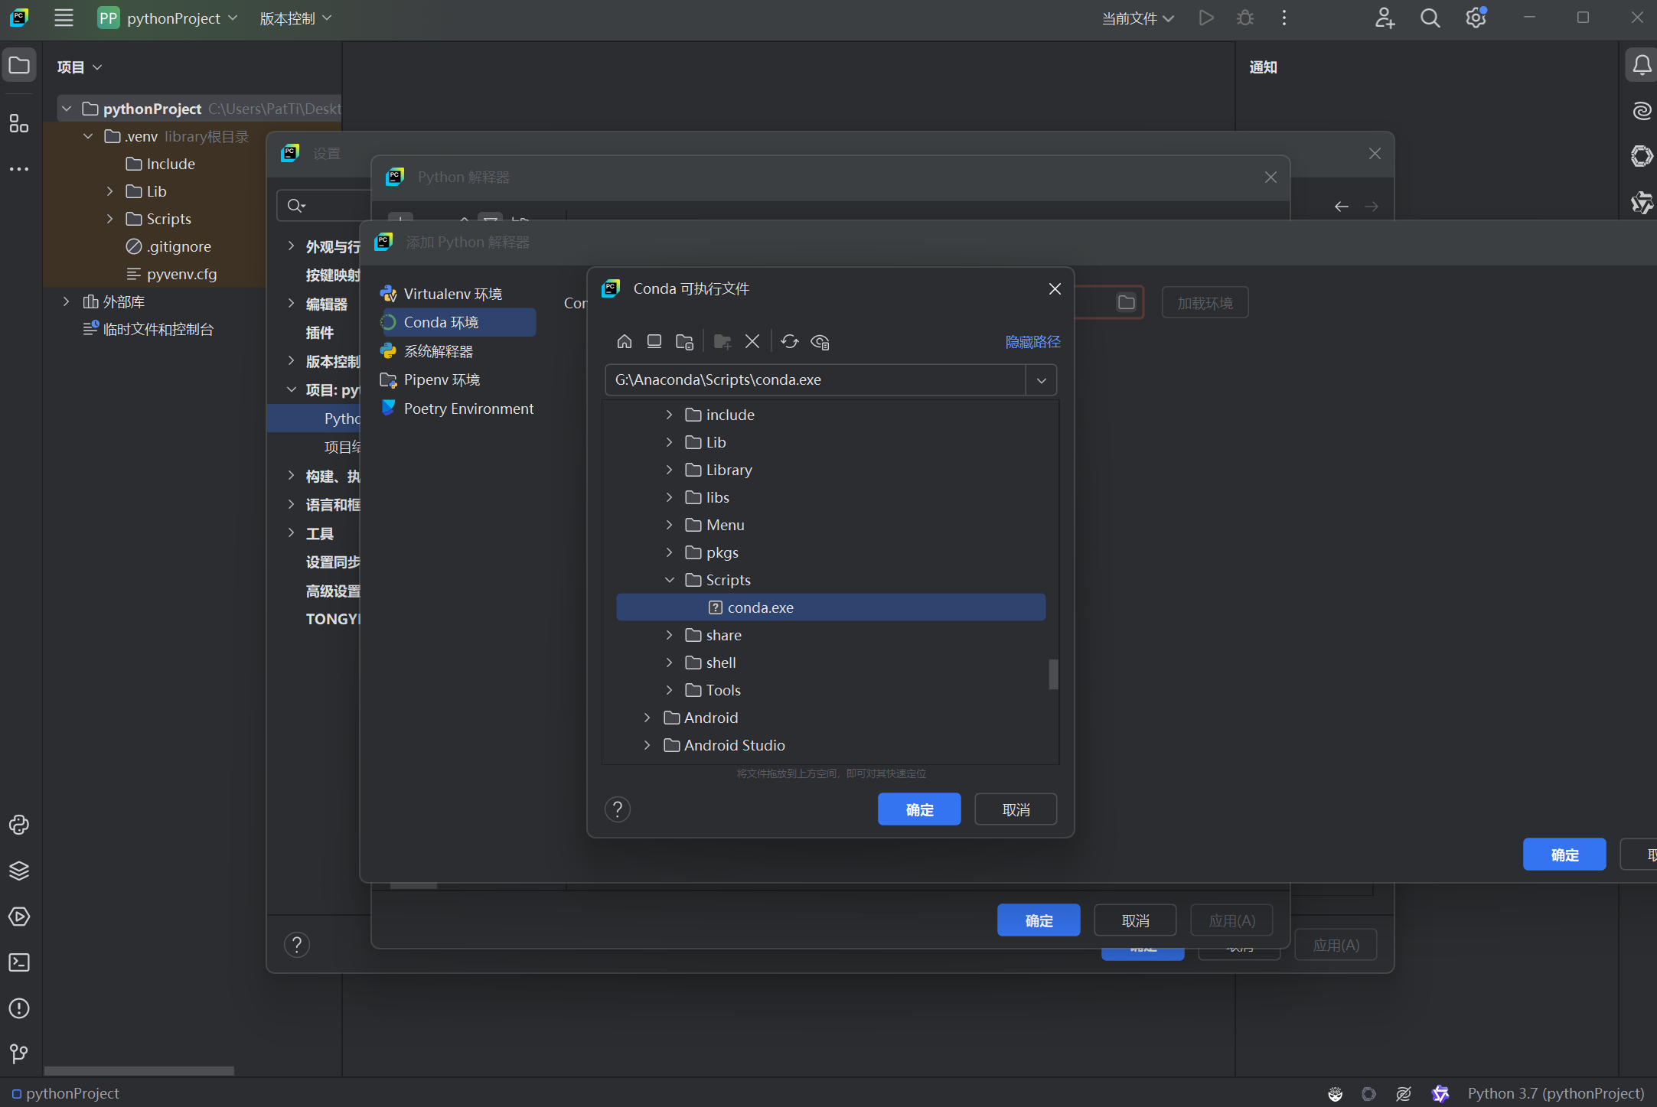Debug the current file
The image size is (1657, 1107).
click(1245, 18)
